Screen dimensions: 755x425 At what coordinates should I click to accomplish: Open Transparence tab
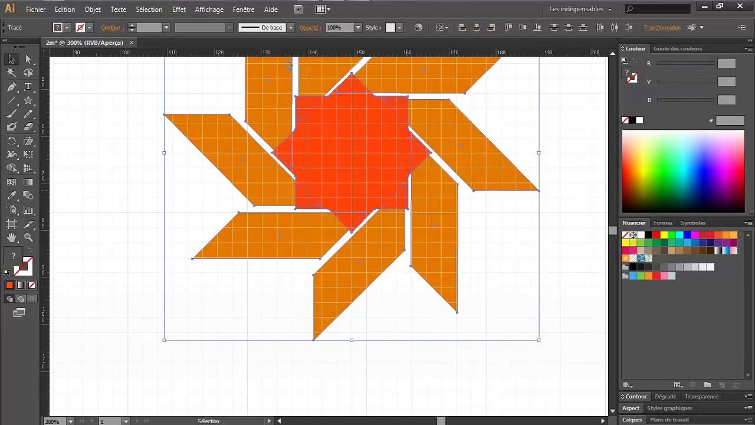(702, 397)
